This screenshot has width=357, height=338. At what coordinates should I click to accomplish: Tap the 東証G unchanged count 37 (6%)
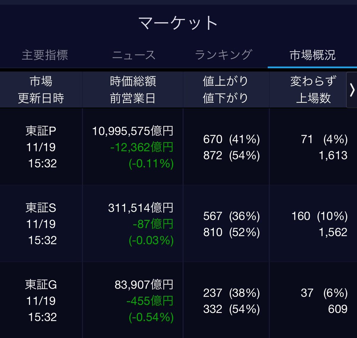324,293
